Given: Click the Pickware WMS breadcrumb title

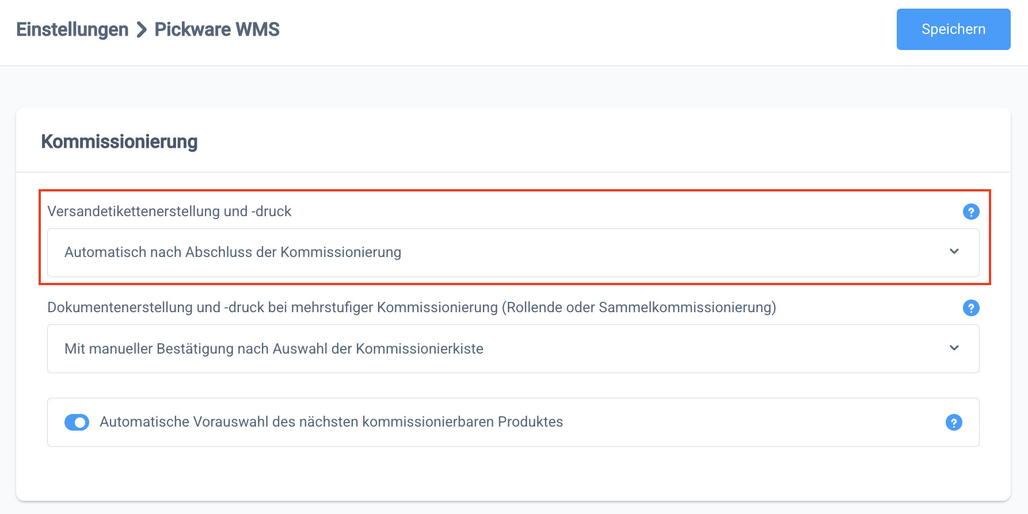Looking at the screenshot, I should pyautogui.click(x=217, y=29).
